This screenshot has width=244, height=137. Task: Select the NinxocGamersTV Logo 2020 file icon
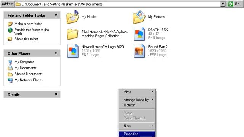tap(73, 51)
